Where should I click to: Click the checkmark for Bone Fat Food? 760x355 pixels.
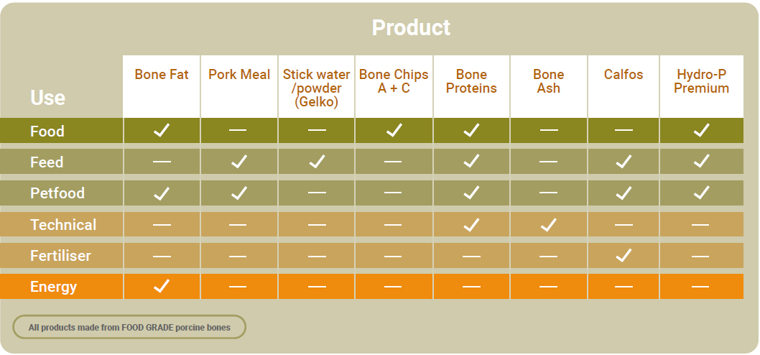click(162, 131)
